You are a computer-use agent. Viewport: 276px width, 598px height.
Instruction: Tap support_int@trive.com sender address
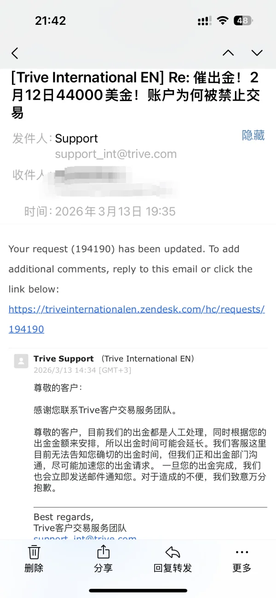pos(116,154)
